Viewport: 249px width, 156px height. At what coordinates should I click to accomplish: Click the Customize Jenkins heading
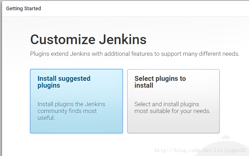tap(88, 40)
